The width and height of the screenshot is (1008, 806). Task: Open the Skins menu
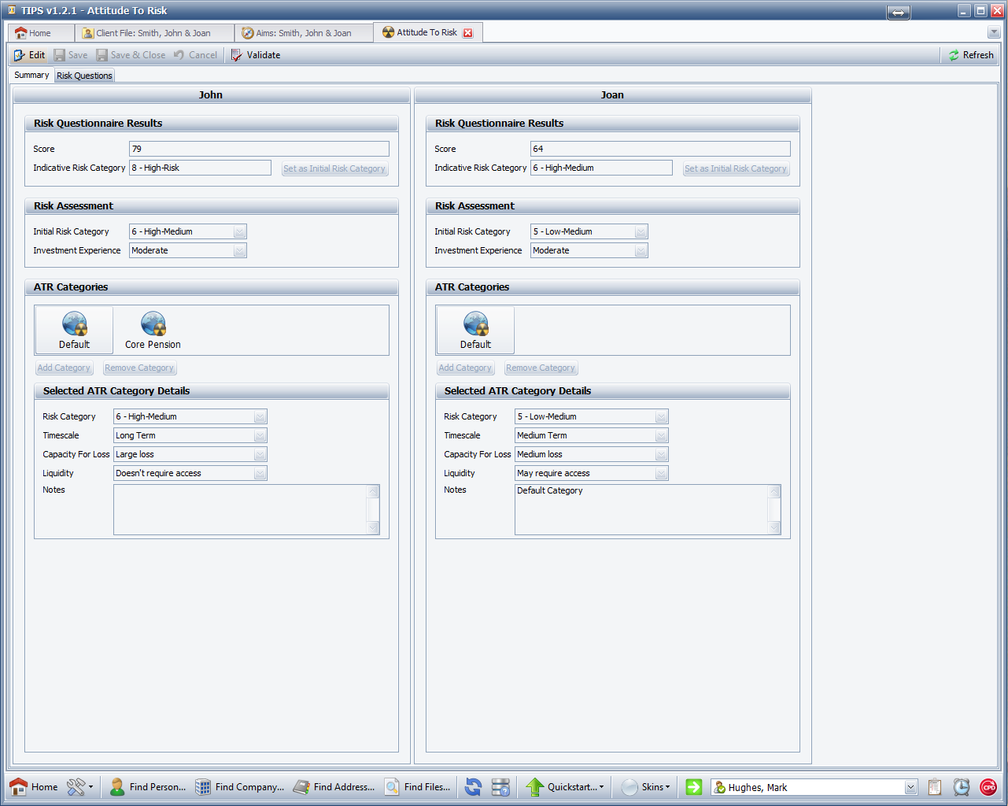(647, 787)
